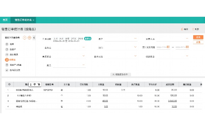Click the 执行数量 column header
Screen dimensions: 205x130
coord(136,85)
